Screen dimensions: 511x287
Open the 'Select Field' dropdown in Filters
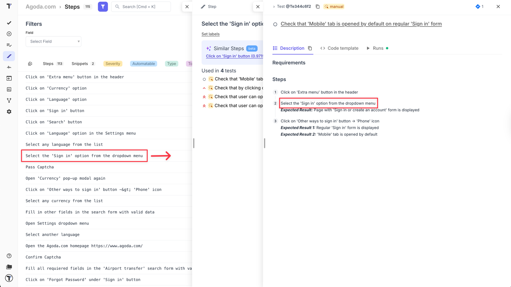click(x=53, y=41)
